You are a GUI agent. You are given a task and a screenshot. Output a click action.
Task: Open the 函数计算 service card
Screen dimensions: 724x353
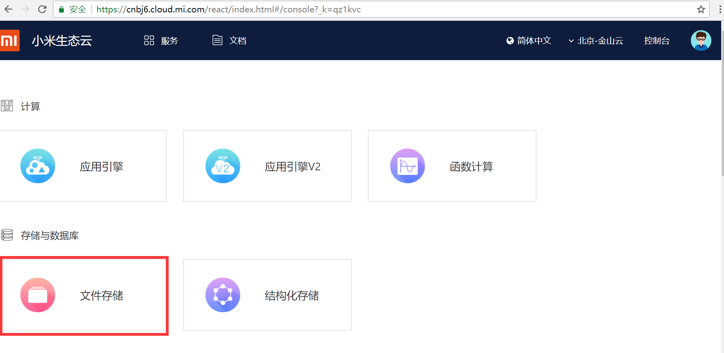click(452, 166)
